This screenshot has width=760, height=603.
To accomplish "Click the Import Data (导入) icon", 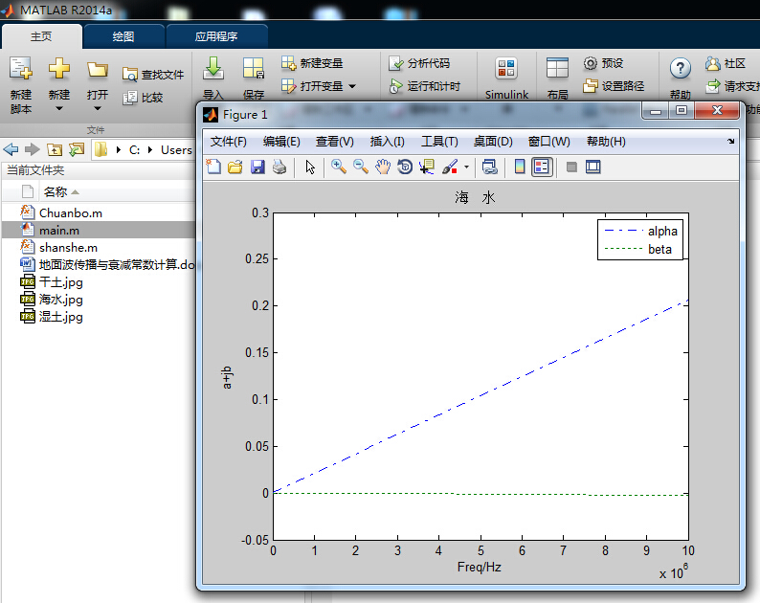I will coord(212,68).
